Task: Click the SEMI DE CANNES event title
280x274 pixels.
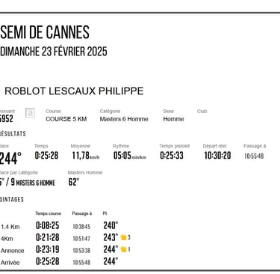Action: point(45,32)
